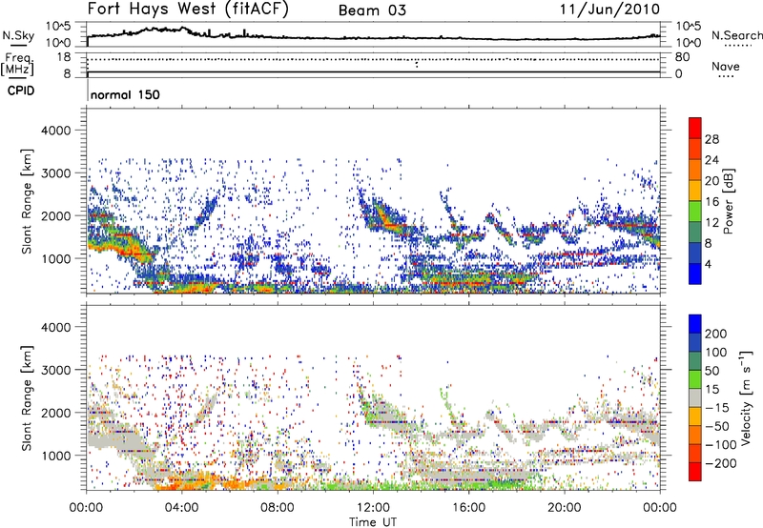Click the "-50" label on the Velocity colorbar
Viewport: 763px width, 528px height.
coord(716,426)
